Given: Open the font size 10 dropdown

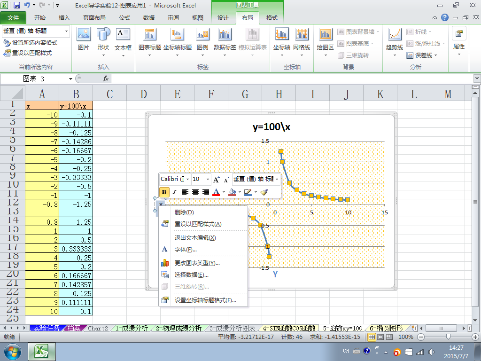Looking at the screenshot, I should [x=208, y=179].
